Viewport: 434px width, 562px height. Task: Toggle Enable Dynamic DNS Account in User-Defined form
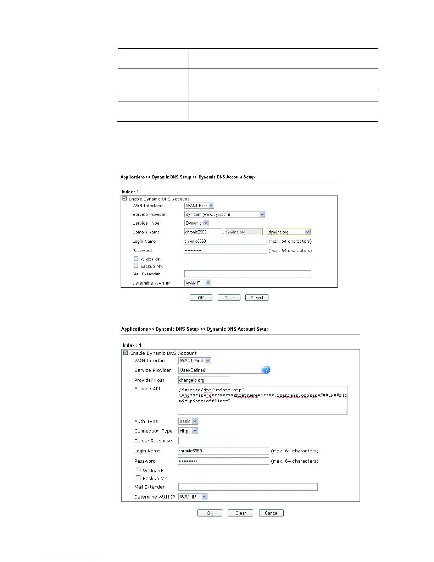[126, 353]
